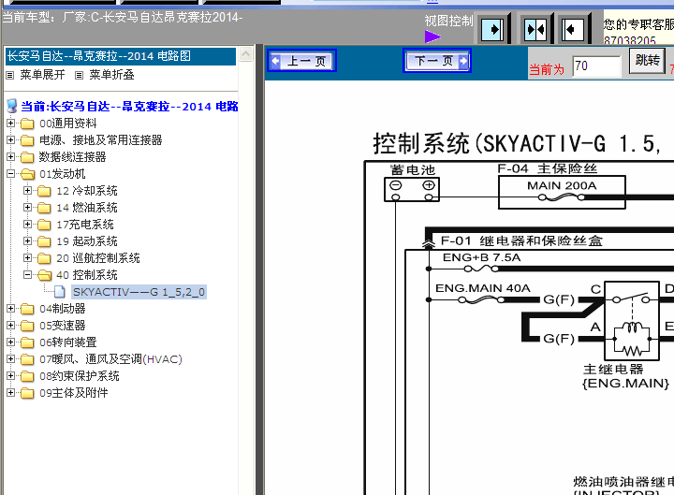The height and width of the screenshot is (495, 674).
Task: Click the 菜单折叠 list icon
Action: click(79, 76)
